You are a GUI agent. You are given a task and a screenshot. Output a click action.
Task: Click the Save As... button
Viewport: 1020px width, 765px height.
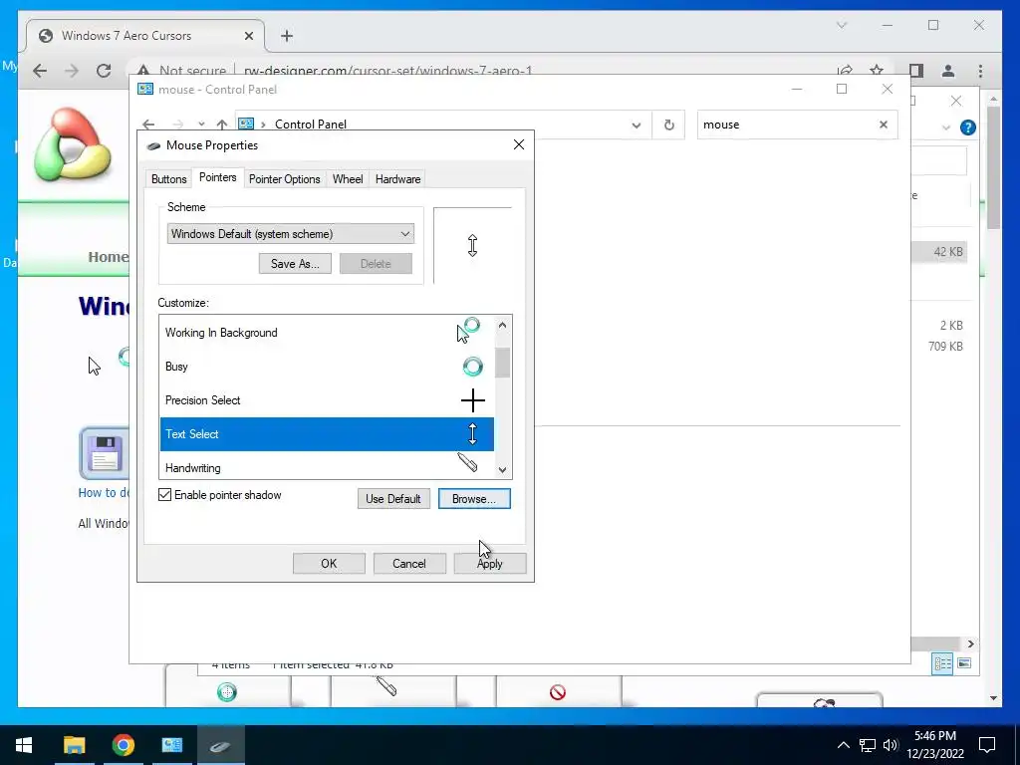click(295, 263)
